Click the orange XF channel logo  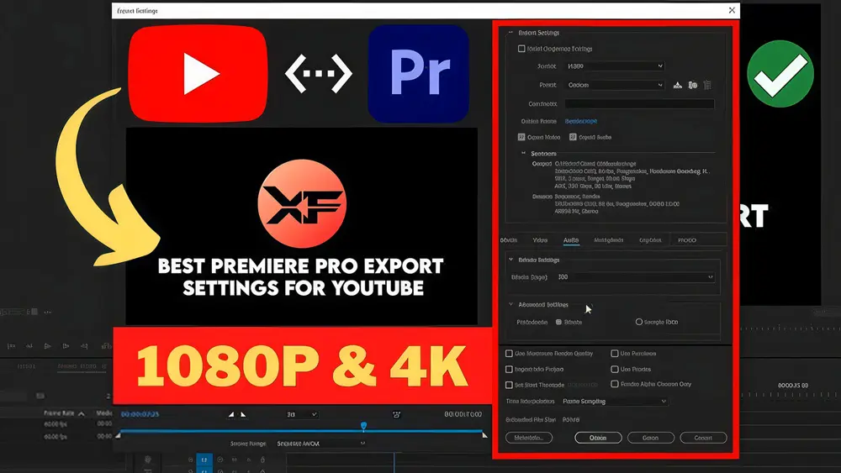[302, 203]
